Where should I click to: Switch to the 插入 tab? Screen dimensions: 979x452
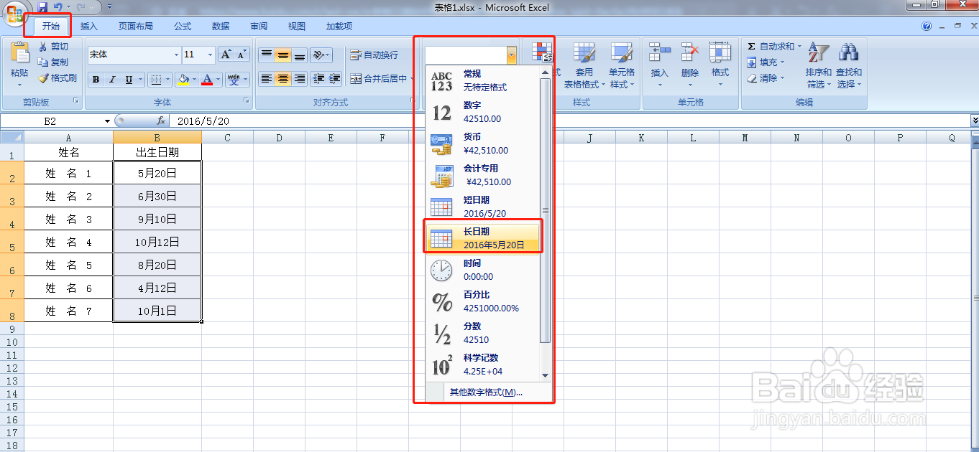click(88, 27)
